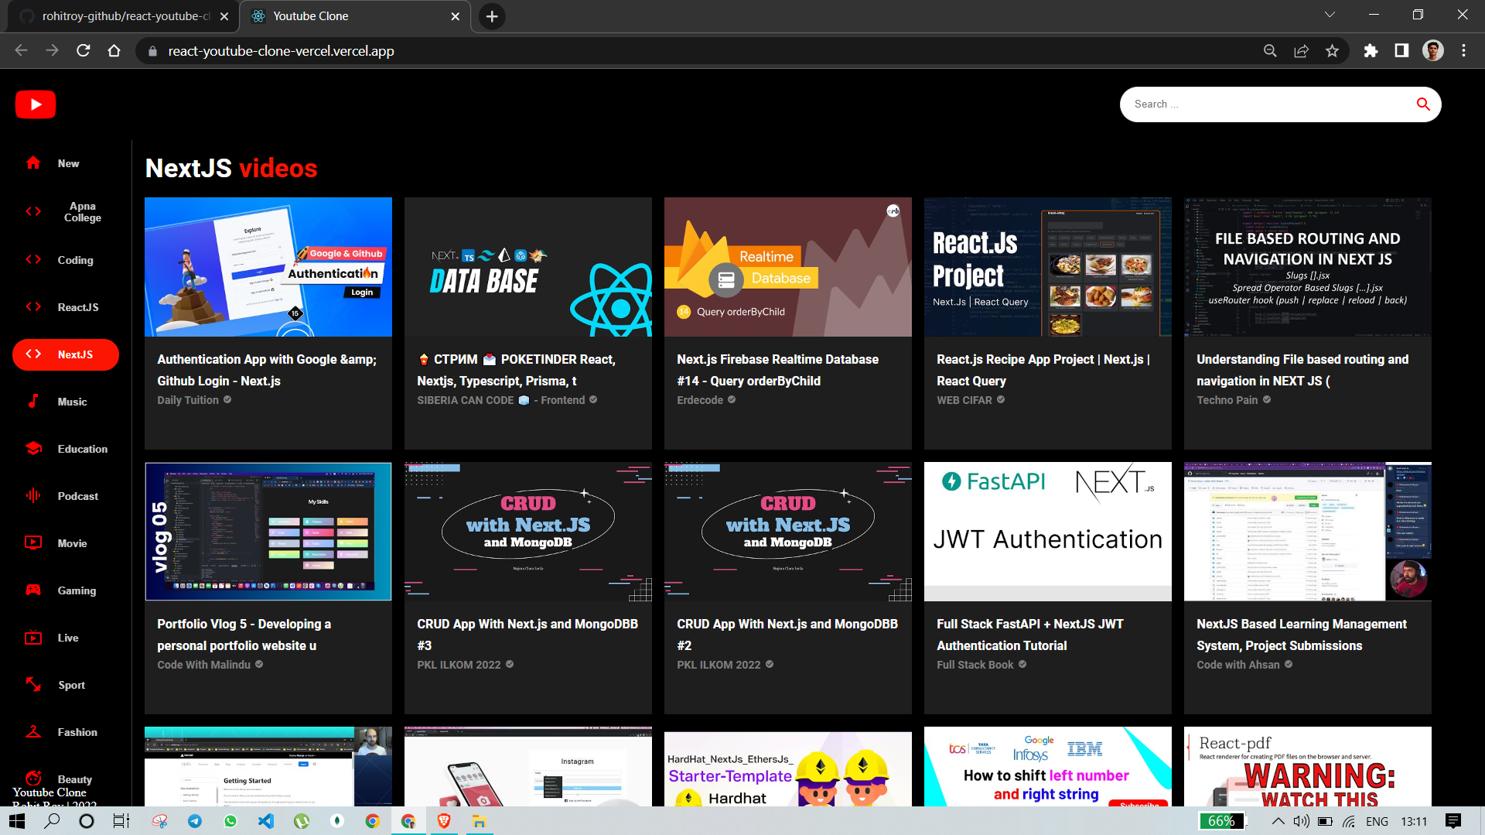Screen dimensions: 1485x835
Task: Click the Gaming controller icon
Action: point(33,590)
